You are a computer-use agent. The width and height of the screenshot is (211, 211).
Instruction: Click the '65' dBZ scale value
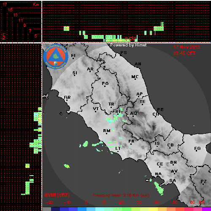pyautogui.click(x=201, y=203)
